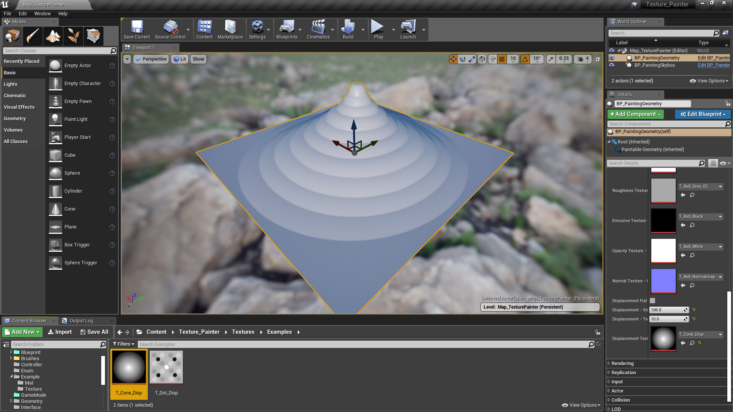Browse to Roughness Texture asset
The height and width of the screenshot is (412, 733).
[692, 195]
